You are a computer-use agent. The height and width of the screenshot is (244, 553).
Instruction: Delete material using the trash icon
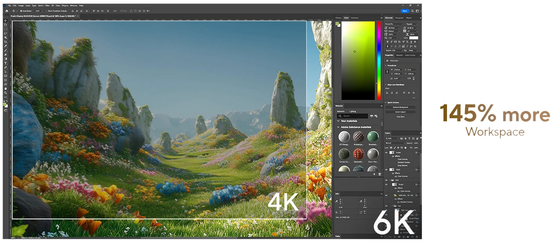(x=379, y=174)
